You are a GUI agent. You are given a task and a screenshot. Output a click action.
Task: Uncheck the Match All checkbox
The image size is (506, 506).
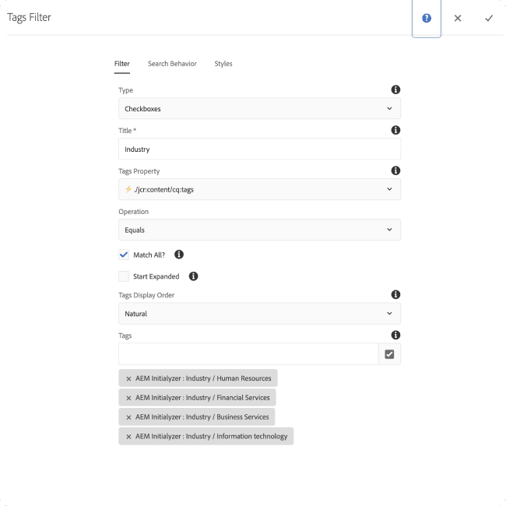pyautogui.click(x=124, y=255)
